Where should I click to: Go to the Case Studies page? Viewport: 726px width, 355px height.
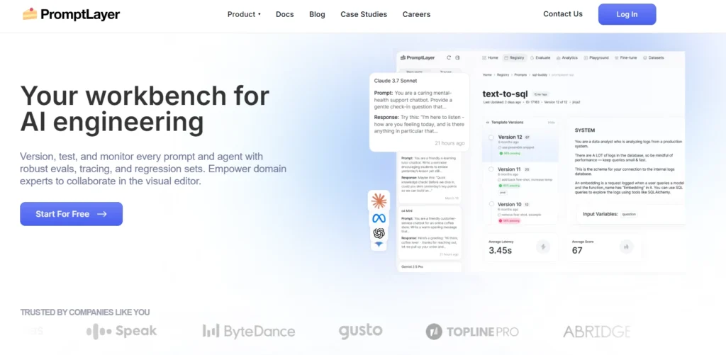pyautogui.click(x=364, y=14)
